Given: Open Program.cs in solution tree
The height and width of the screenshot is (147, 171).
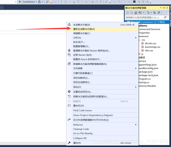Looking at the screenshot, I should [144, 79].
